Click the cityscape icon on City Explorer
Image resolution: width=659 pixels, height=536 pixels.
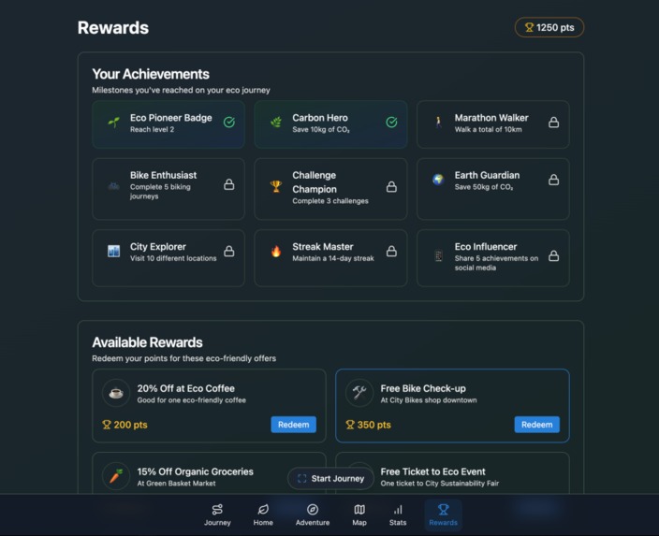[113, 252]
